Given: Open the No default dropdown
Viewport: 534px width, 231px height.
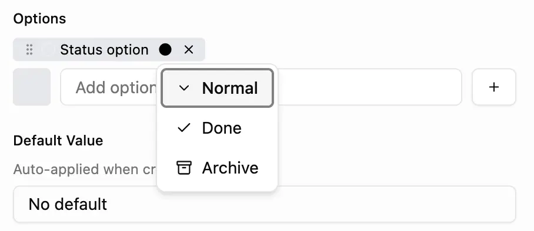Looking at the screenshot, I should 264,204.
